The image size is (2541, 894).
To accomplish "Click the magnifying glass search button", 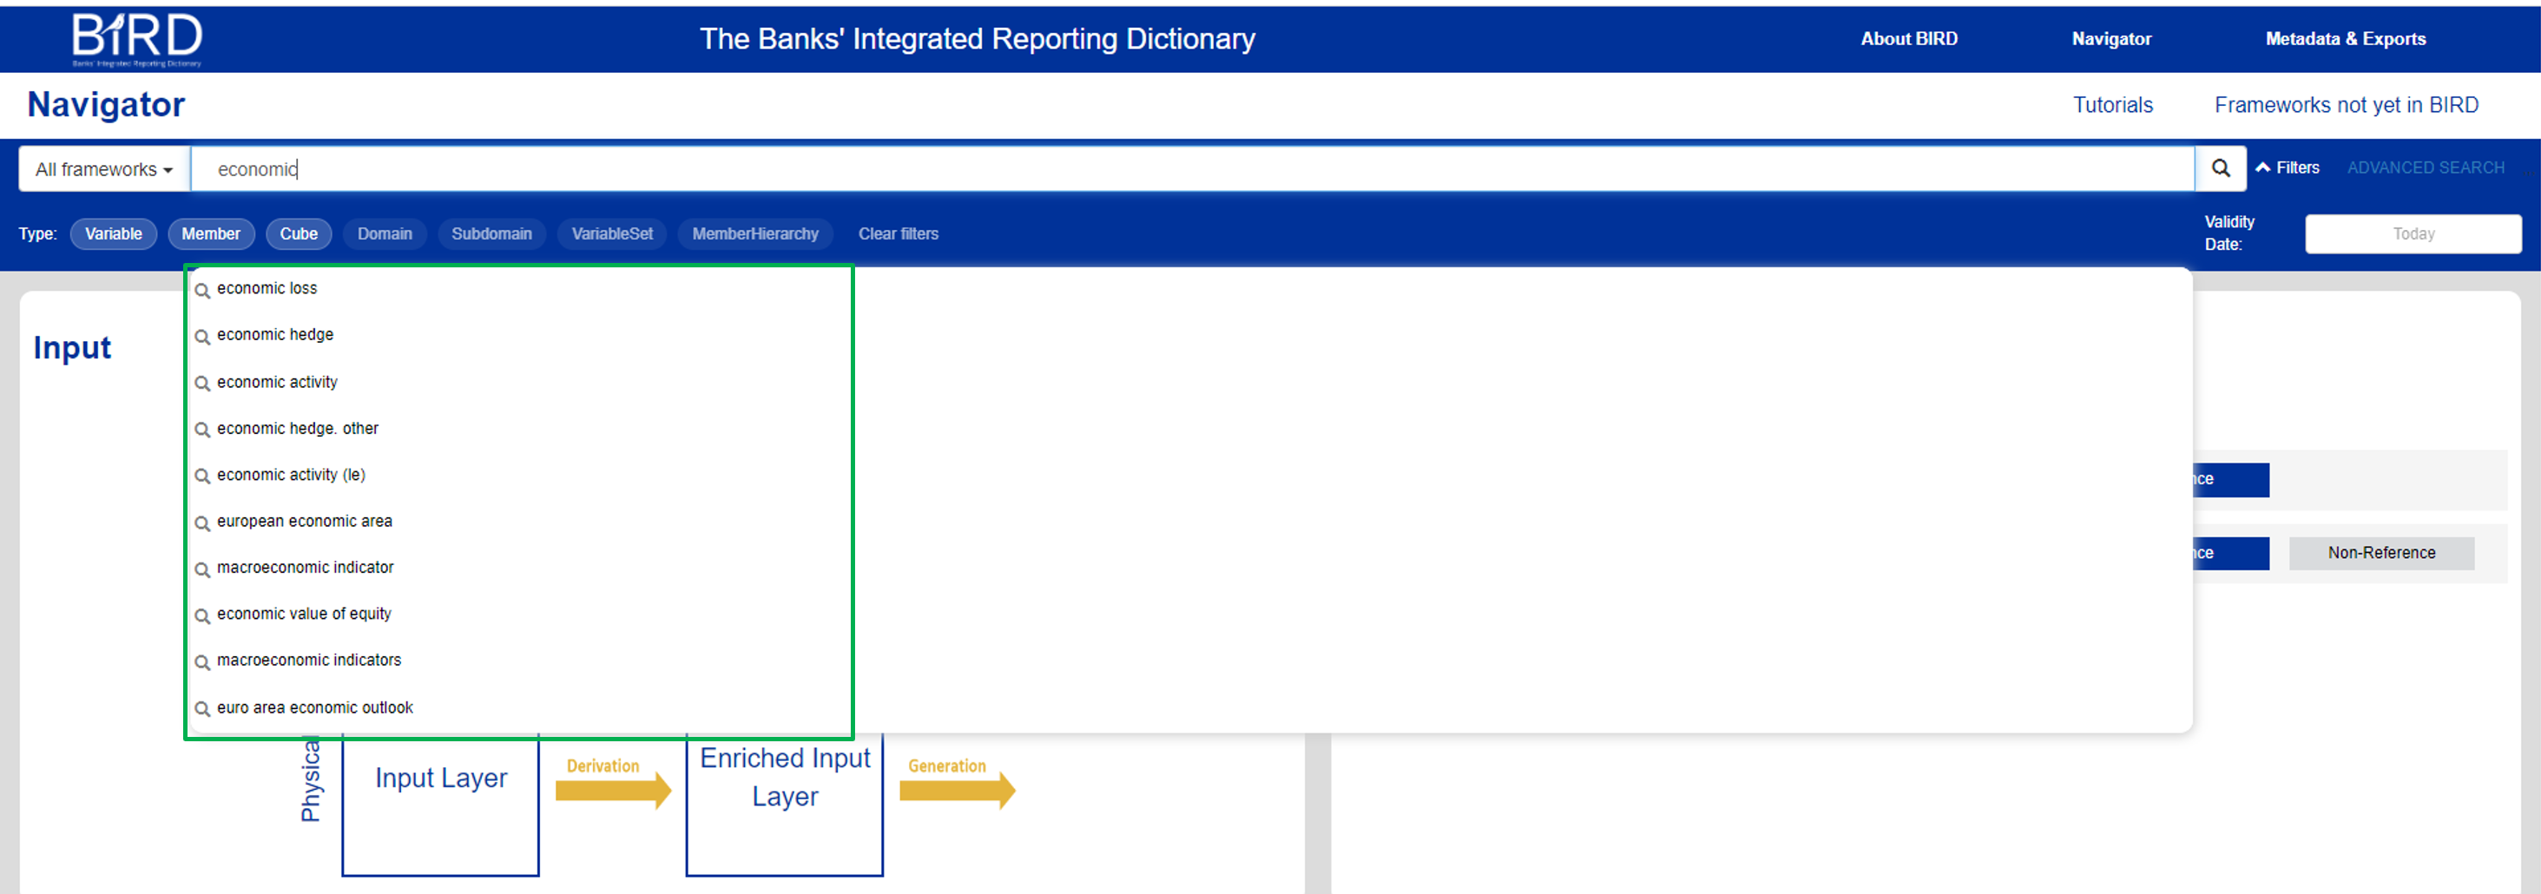I will (2221, 168).
